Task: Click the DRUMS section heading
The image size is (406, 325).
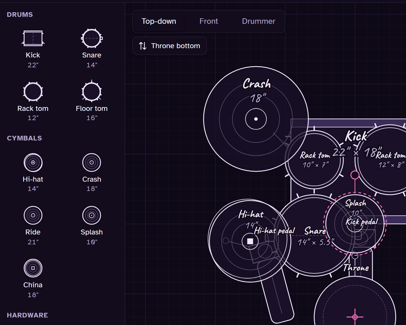Action: click(x=20, y=15)
